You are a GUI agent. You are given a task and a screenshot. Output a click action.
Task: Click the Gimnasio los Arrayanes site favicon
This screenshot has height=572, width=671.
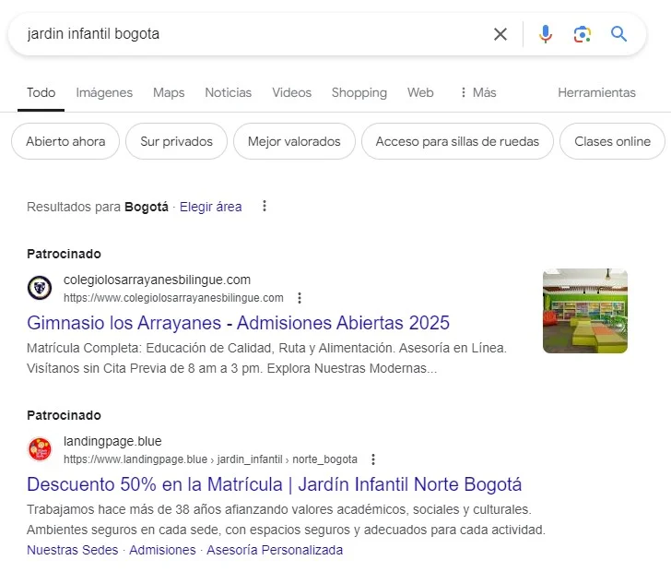40,288
